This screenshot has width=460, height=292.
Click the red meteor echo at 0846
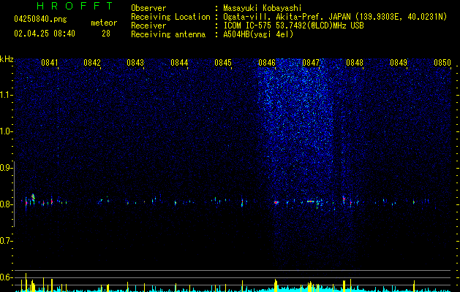(x=276, y=202)
